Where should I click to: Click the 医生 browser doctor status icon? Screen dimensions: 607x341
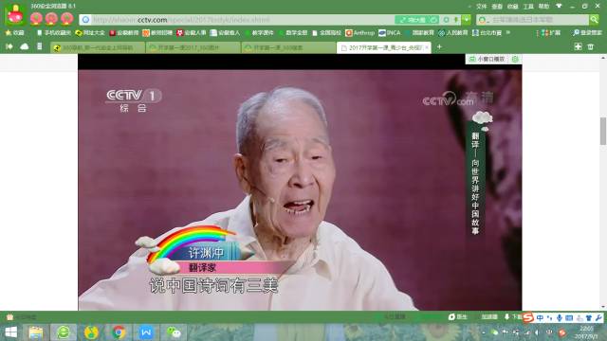(x=457, y=317)
